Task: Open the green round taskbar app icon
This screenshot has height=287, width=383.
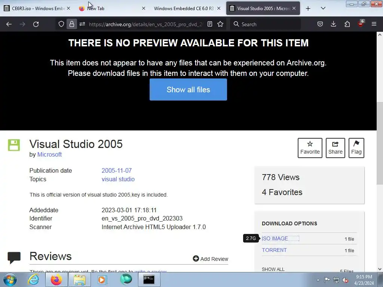Action: (x=126, y=280)
